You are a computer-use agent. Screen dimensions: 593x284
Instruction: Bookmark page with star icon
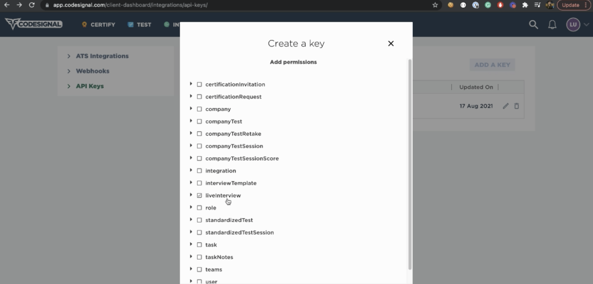tap(435, 5)
